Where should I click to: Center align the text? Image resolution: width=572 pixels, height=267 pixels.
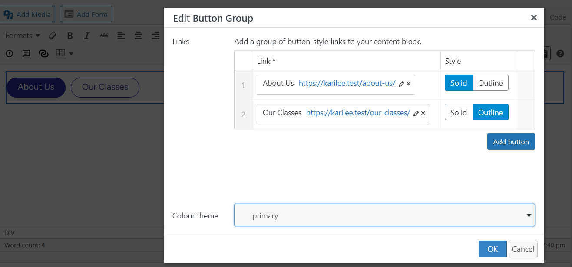pyautogui.click(x=138, y=36)
